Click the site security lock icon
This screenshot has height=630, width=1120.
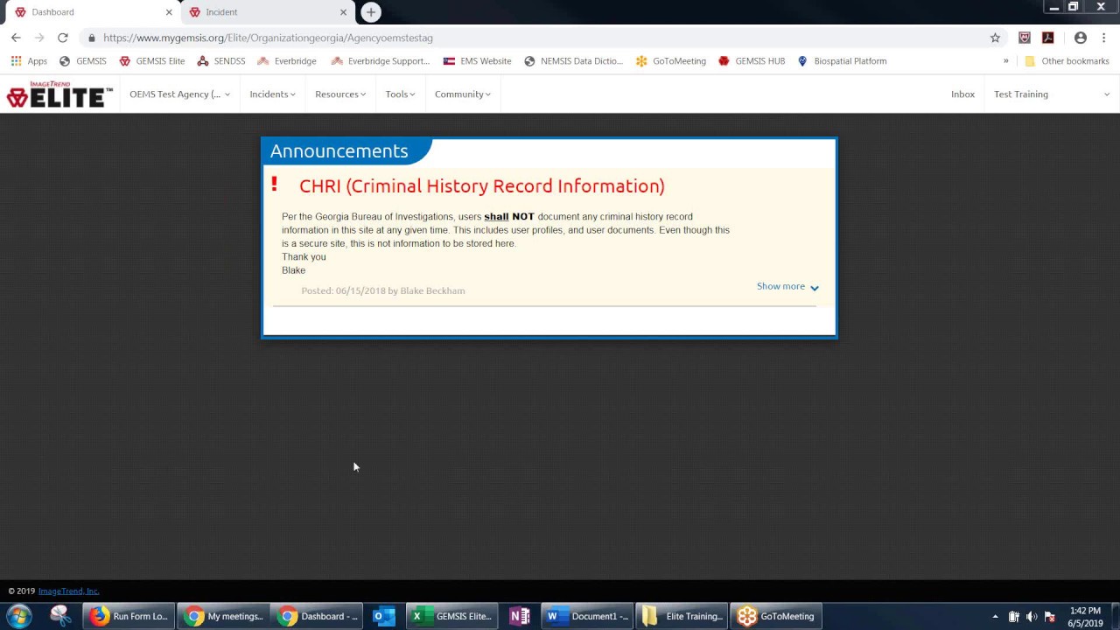[91, 38]
